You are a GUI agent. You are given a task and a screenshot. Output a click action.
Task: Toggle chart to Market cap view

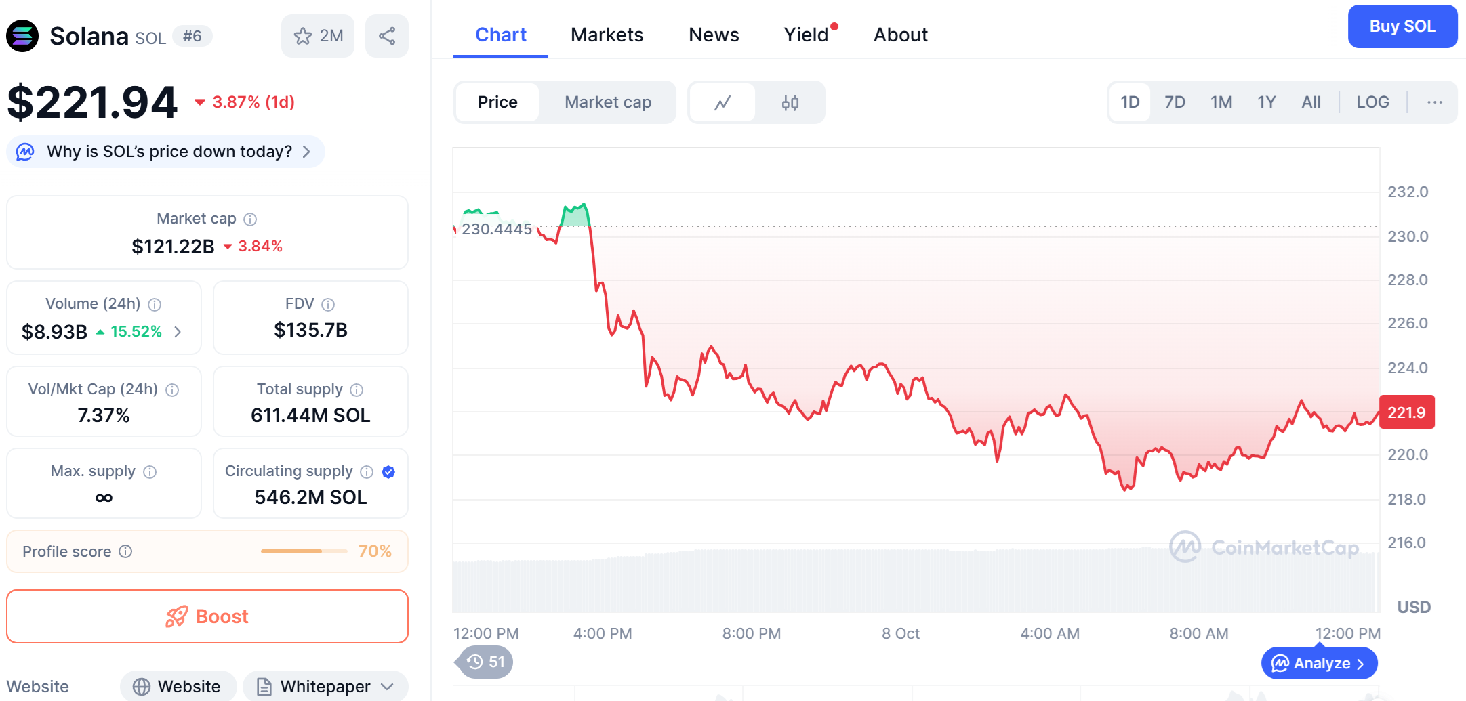(x=607, y=102)
